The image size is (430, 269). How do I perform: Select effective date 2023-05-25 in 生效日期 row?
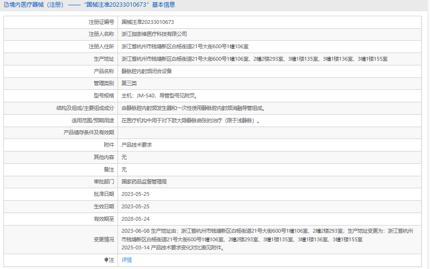click(x=136, y=206)
